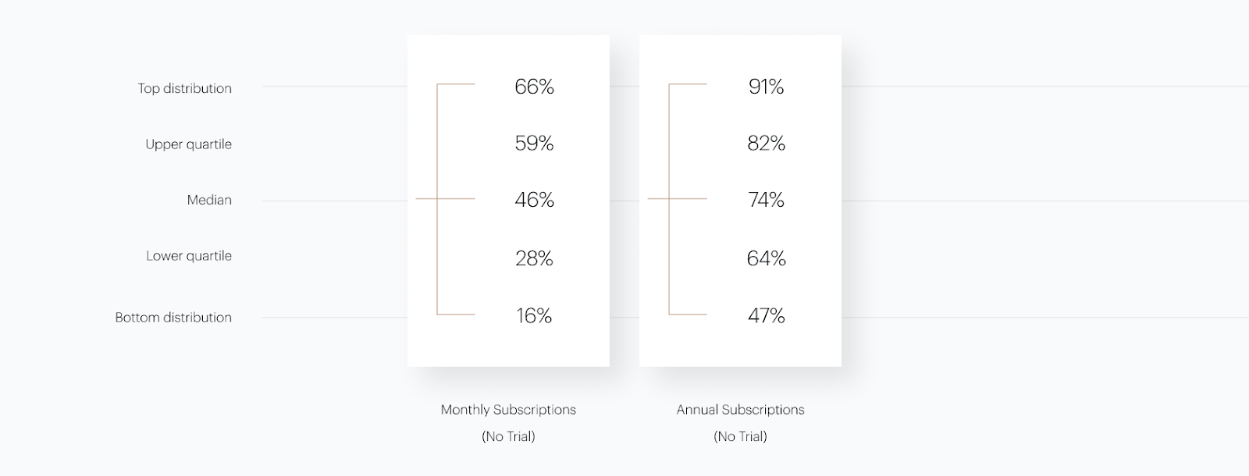Image resolution: width=1249 pixels, height=476 pixels.
Task: Click the 66% monthly top distribution value
Action: (x=534, y=87)
